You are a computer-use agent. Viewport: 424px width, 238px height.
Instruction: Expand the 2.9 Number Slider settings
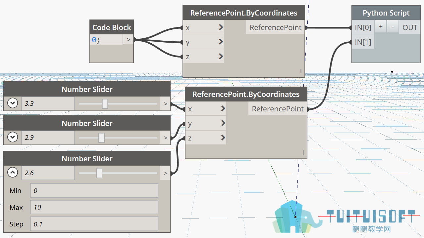click(13, 137)
